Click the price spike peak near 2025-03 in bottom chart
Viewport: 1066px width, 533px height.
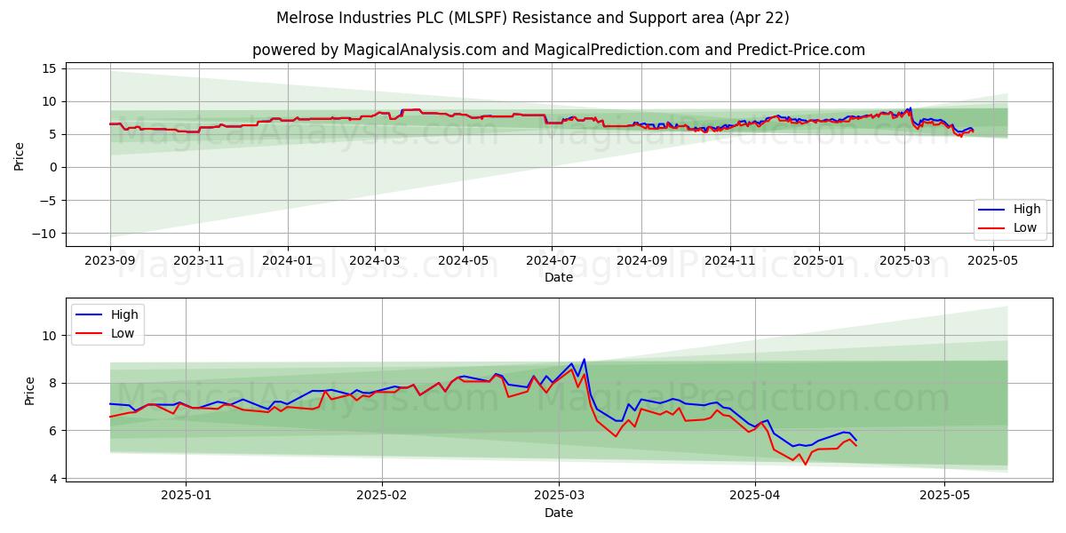click(584, 359)
